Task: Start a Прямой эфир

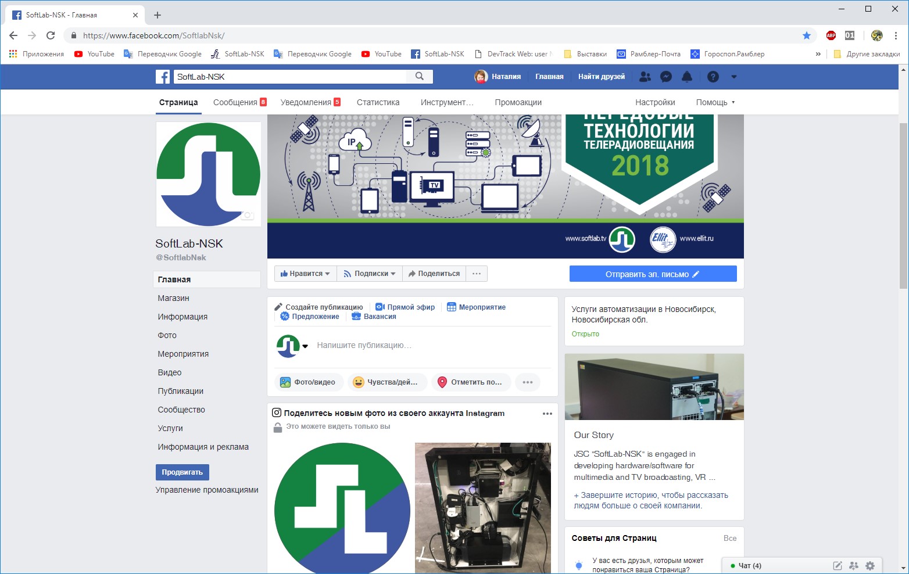Action: [x=405, y=307]
